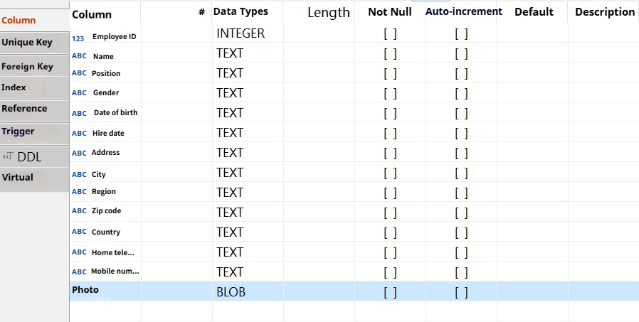The width and height of the screenshot is (639, 322).
Task: Enable Auto-increment for Employee ID row
Action: click(461, 33)
